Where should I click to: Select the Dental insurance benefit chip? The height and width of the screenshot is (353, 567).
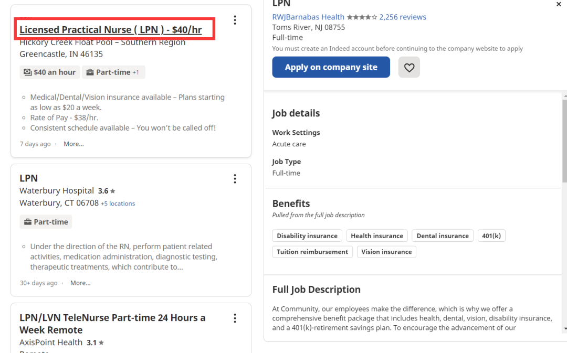pos(443,236)
